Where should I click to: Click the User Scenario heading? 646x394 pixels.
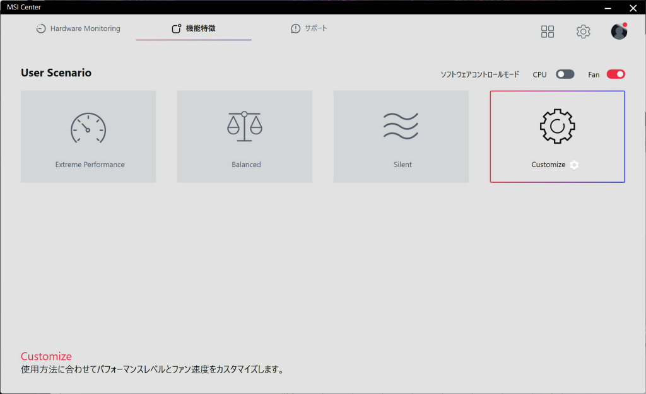(56, 72)
